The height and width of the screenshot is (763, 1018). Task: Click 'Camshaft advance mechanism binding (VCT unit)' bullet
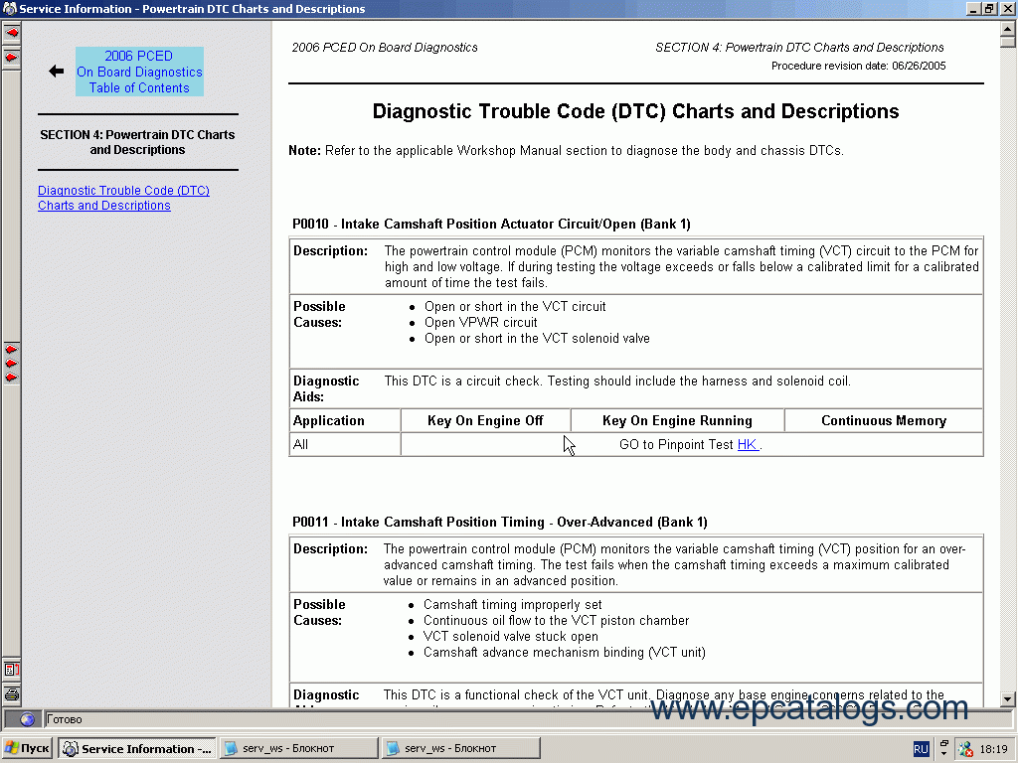tap(565, 652)
